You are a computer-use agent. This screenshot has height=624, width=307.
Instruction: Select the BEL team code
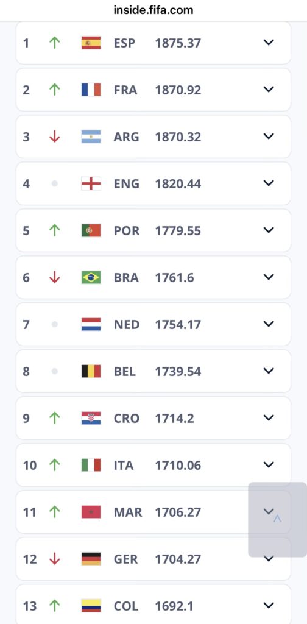tap(125, 372)
